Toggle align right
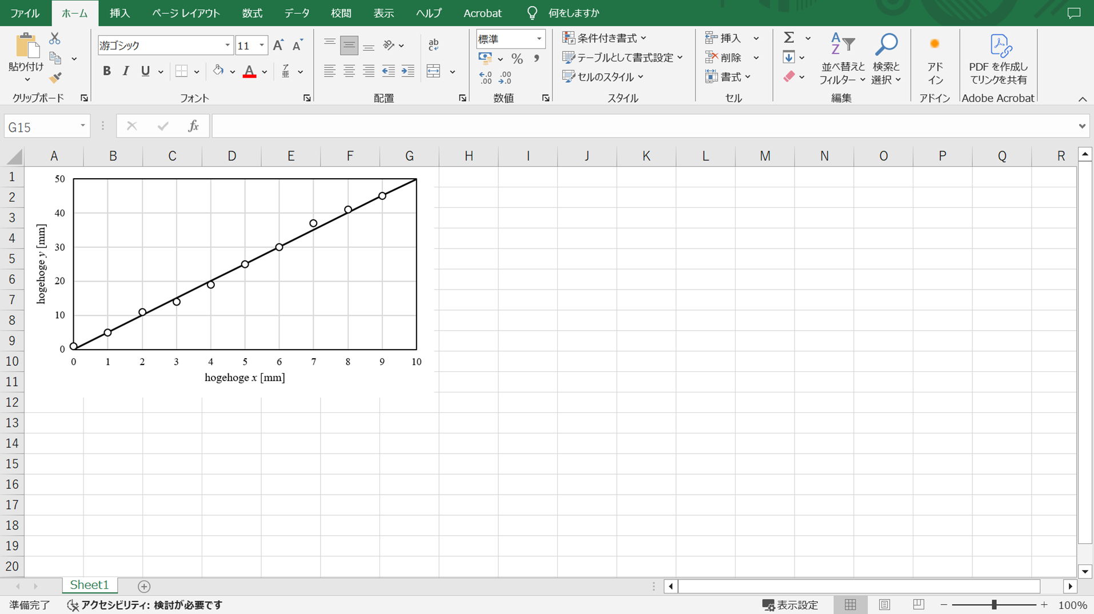This screenshot has height=614, width=1094. point(369,71)
